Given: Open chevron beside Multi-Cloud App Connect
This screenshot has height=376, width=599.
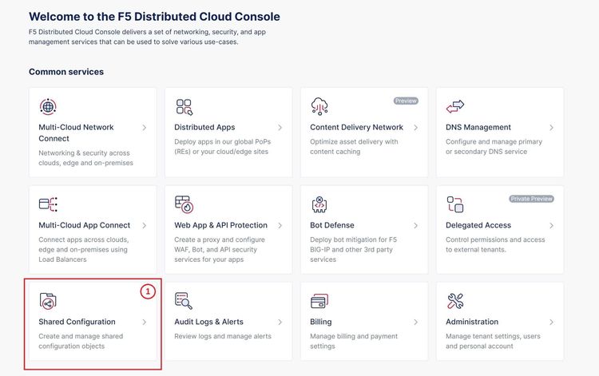Looking at the screenshot, I should pyautogui.click(x=145, y=226).
